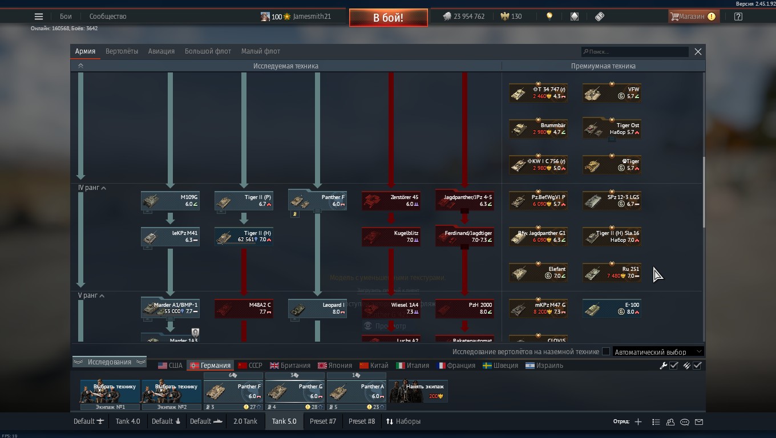Open the Автоматический выбор dropdown
Viewport: 776px width, 438px height.
pyautogui.click(x=658, y=352)
